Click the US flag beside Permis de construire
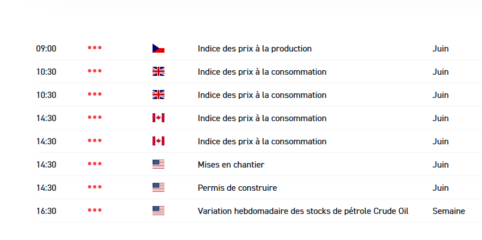This screenshot has width=482, height=240. click(x=158, y=188)
